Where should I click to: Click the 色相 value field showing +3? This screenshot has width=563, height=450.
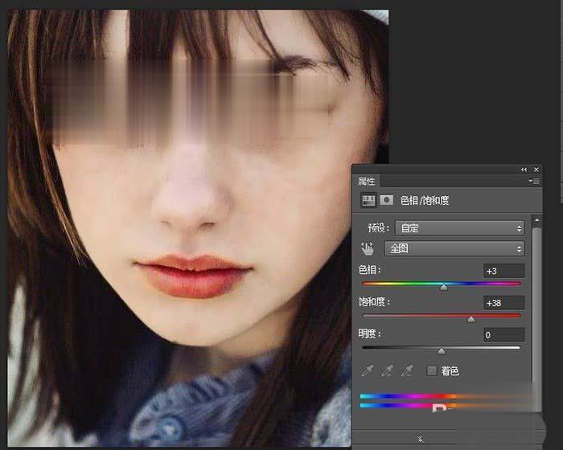point(503,271)
